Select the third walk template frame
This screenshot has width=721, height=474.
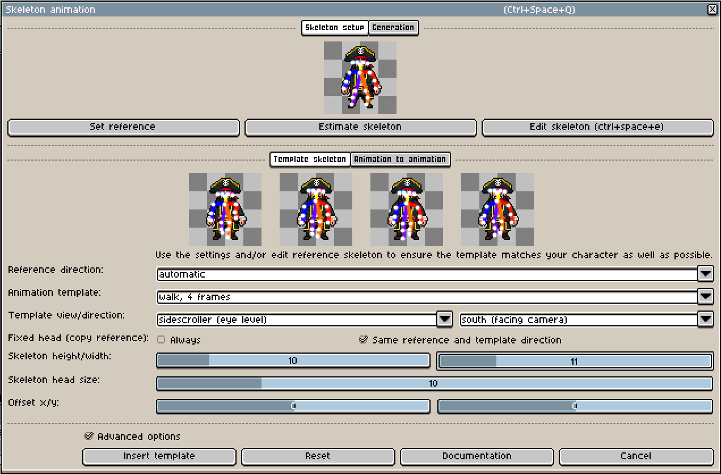click(x=407, y=209)
